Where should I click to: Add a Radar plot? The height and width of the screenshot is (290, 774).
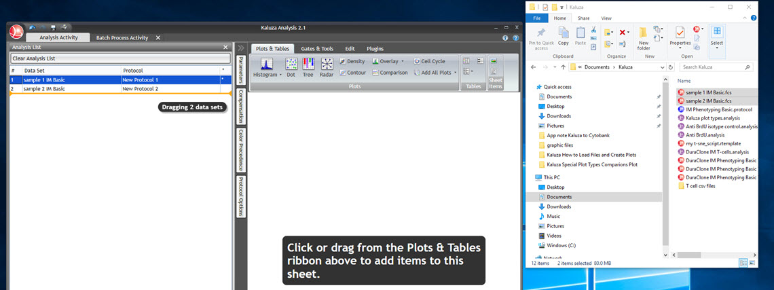point(327,68)
